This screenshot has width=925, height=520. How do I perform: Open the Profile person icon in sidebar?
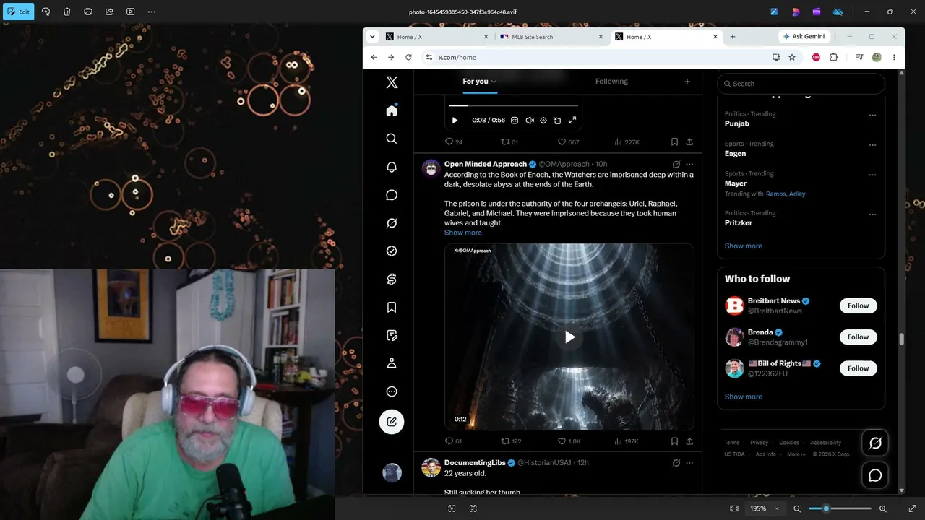[392, 363]
